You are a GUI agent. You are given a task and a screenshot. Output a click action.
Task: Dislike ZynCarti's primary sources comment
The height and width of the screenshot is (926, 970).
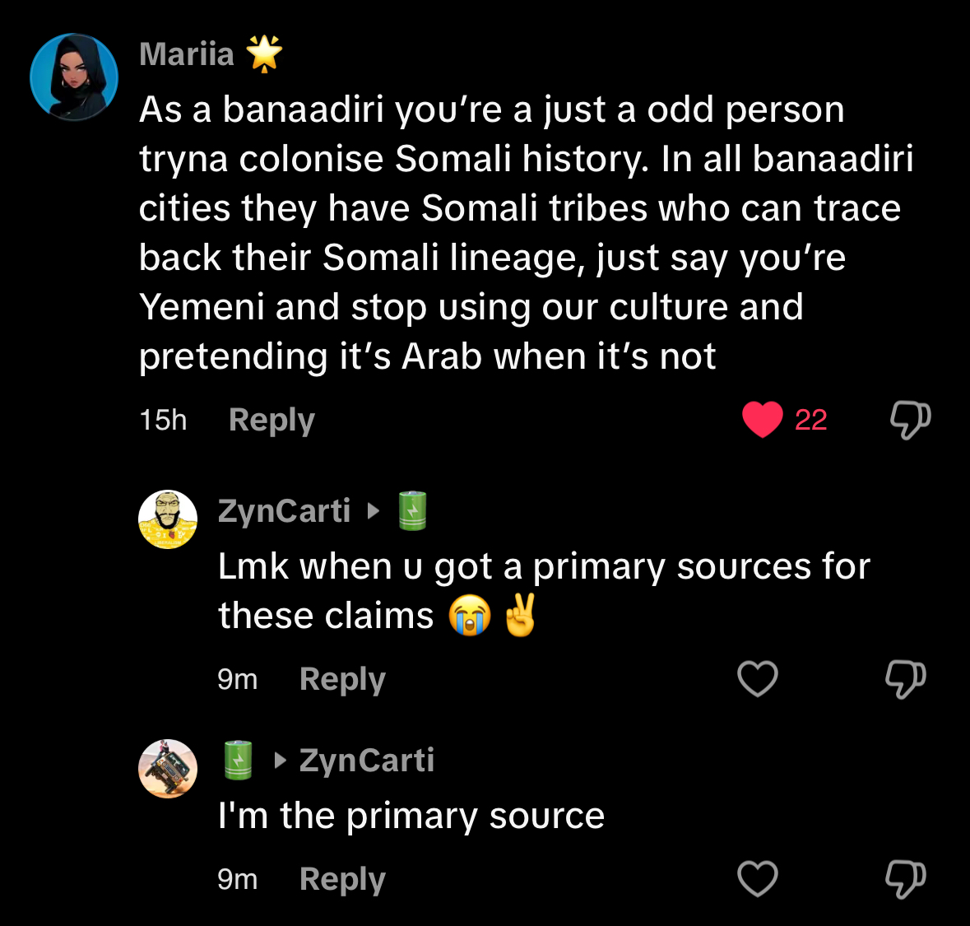coord(905,679)
